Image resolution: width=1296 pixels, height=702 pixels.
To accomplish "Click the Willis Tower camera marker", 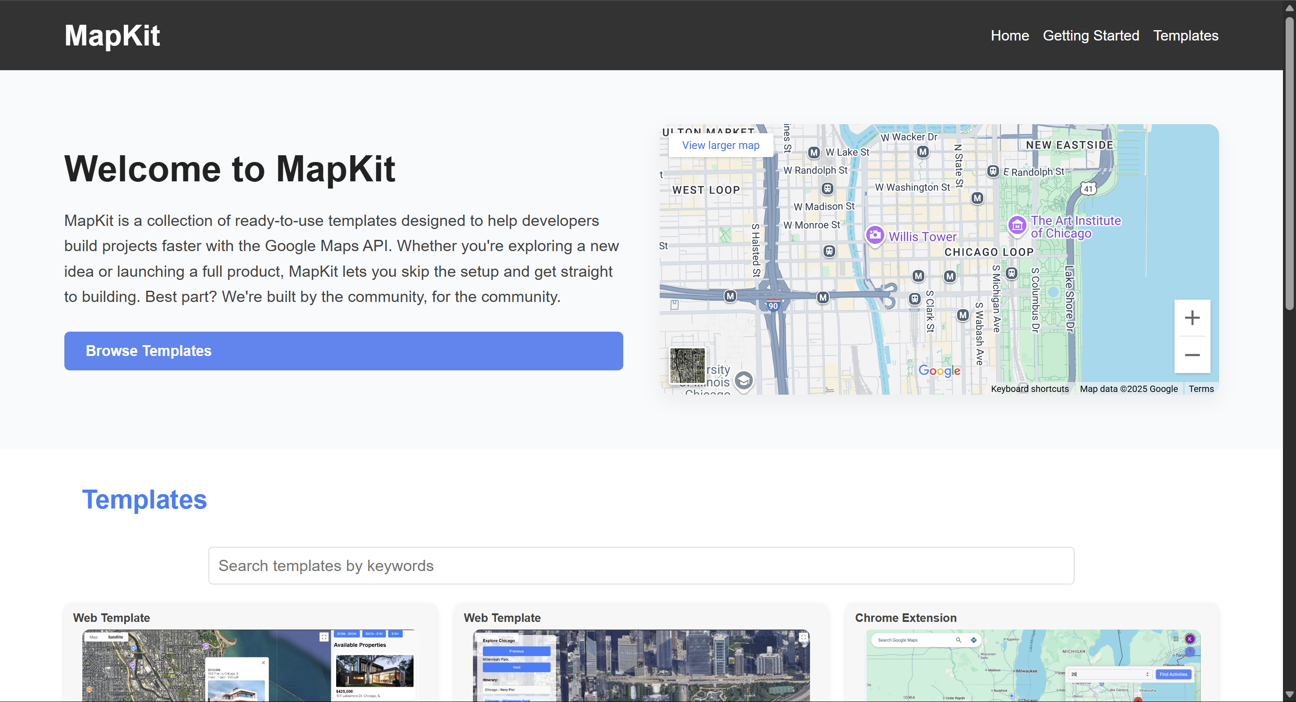I will (x=874, y=234).
